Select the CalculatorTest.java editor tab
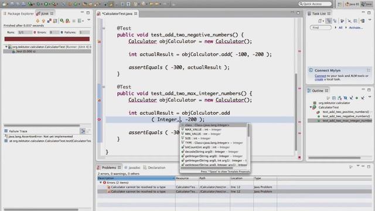The height and width of the screenshot is (211, 375). click(x=117, y=13)
